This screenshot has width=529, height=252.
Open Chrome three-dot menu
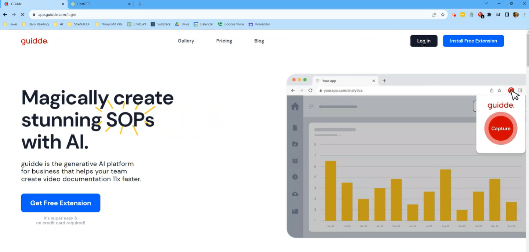[x=525, y=15]
